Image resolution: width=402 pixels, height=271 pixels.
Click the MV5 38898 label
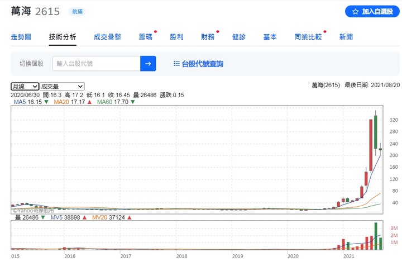tap(65, 217)
